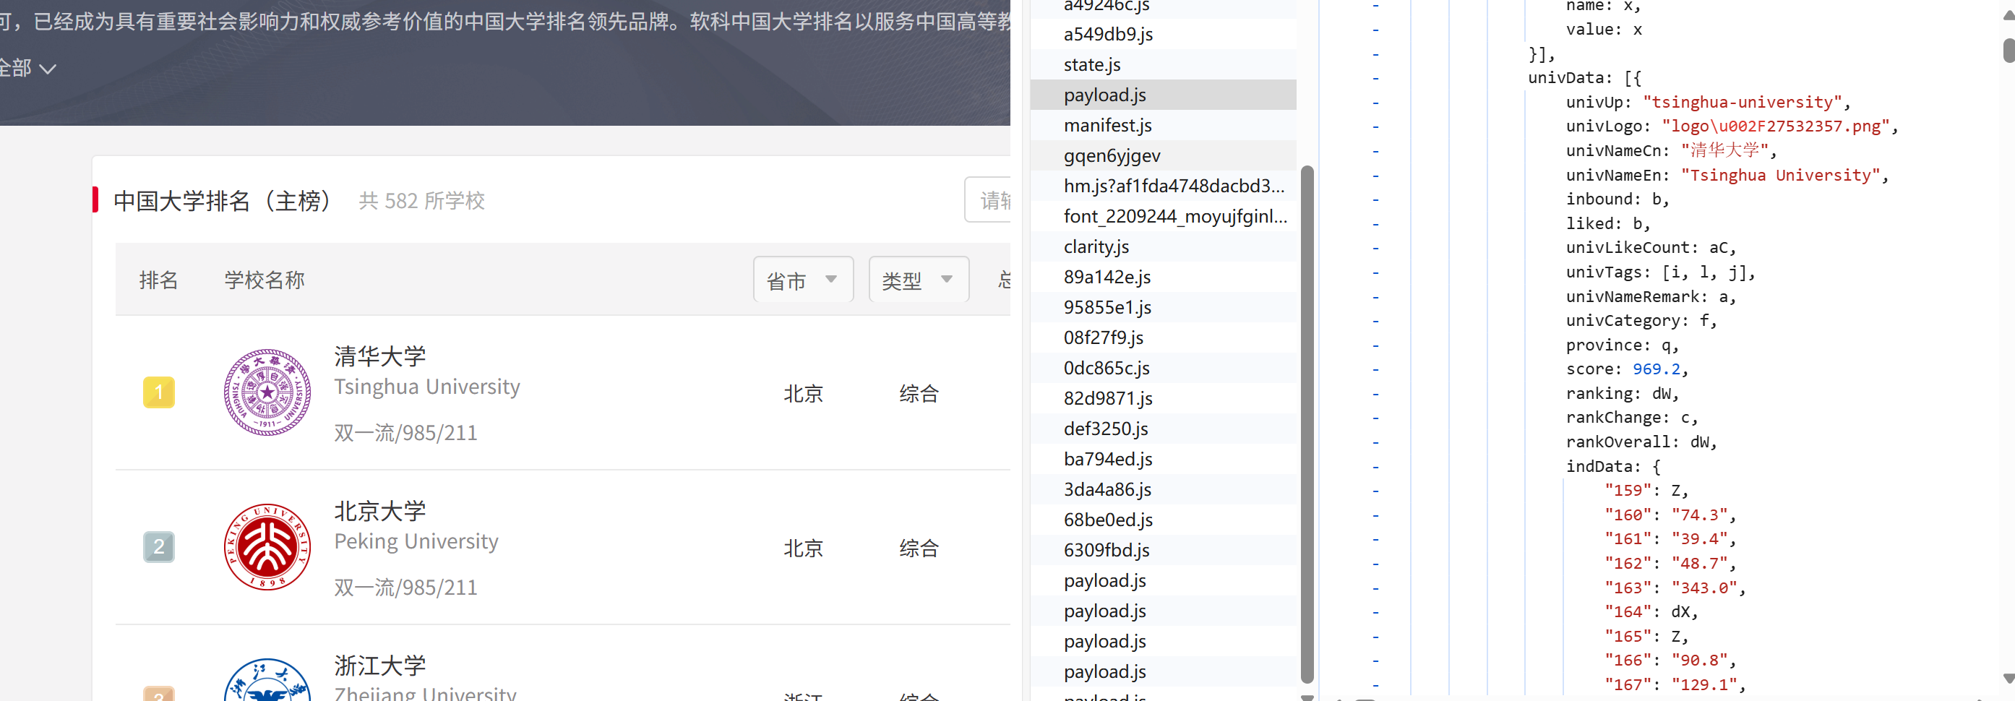Open the 清华大学 school link
This screenshot has width=2015, height=701.
(x=380, y=356)
